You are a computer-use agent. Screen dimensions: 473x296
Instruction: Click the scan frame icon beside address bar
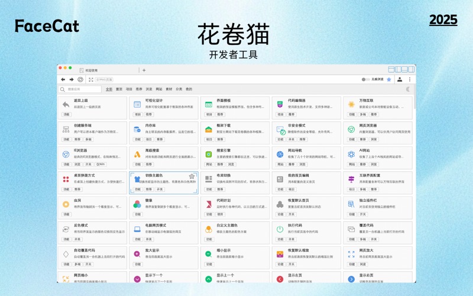[x=91, y=79]
